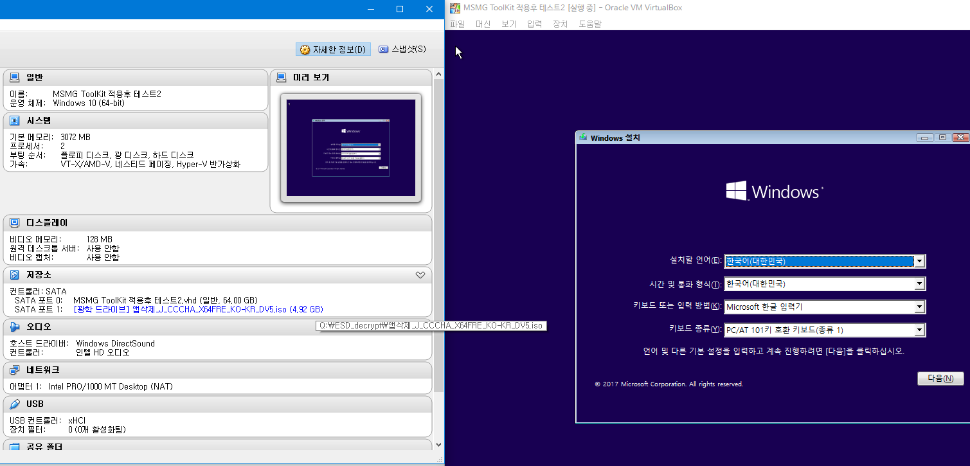Open the 디스플레이 section header
The image size is (970, 466).
pos(47,222)
